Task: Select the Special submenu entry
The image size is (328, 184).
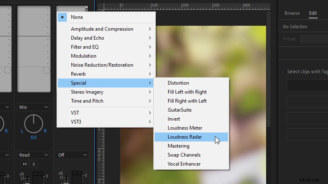Action: click(106, 83)
